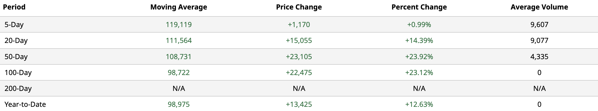
Task: Select the Year-to-Date row label
Action: coord(25,105)
